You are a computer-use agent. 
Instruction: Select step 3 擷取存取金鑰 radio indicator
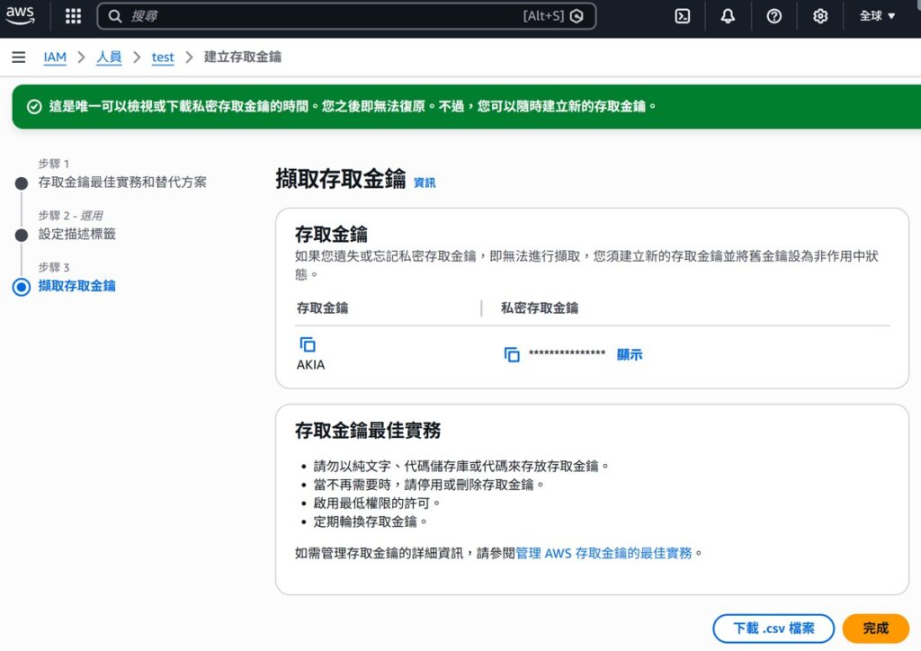(x=22, y=287)
